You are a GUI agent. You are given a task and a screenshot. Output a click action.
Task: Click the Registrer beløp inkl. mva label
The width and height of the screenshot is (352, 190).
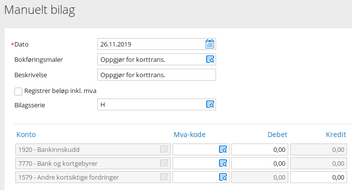click(60, 91)
